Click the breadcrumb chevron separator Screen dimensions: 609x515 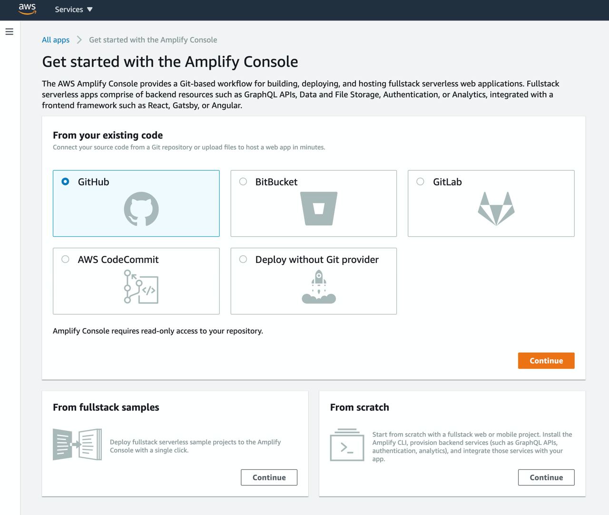click(x=79, y=40)
